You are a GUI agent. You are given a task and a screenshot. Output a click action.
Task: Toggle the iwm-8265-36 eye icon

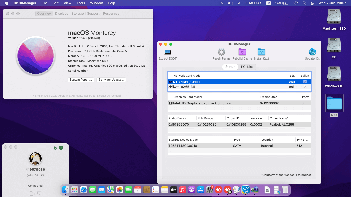click(170, 87)
